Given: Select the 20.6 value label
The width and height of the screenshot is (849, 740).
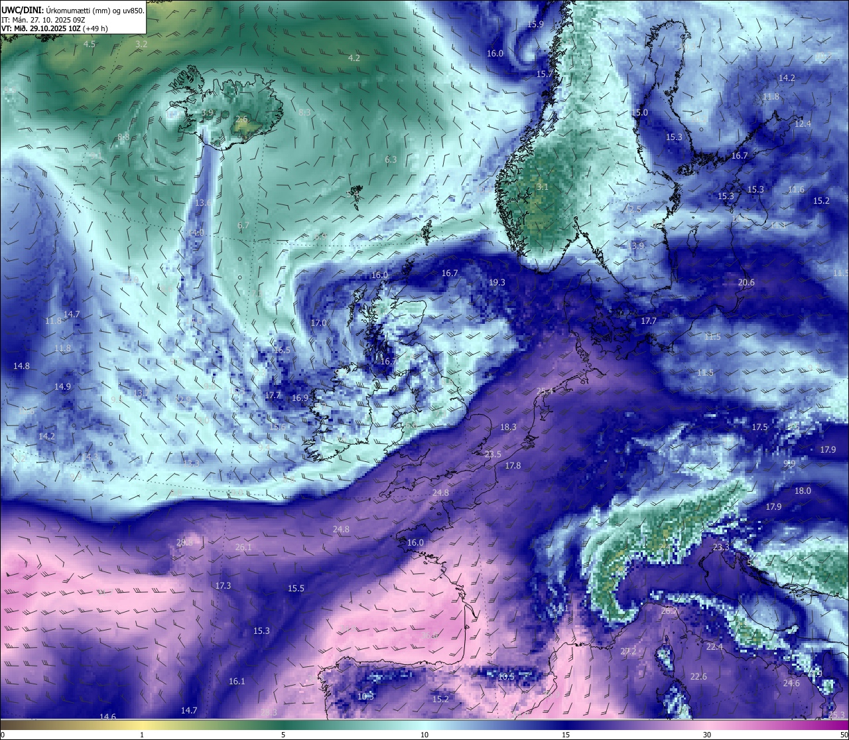Looking at the screenshot, I should 746,282.
